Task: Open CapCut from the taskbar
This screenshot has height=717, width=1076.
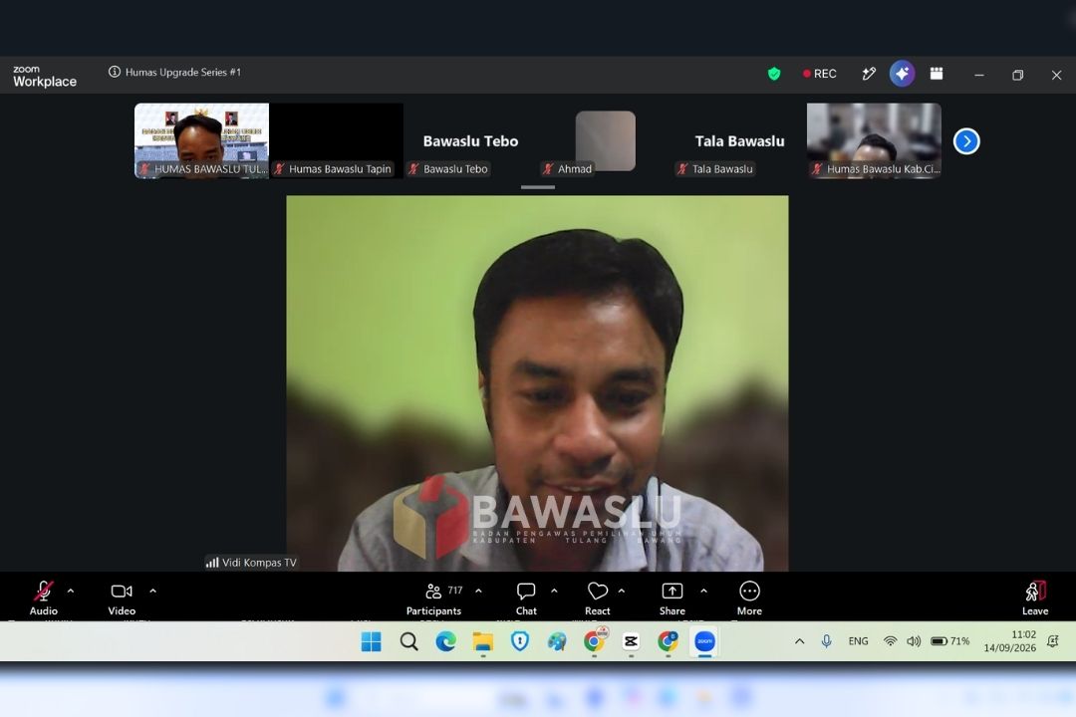Action: point(631,641)
